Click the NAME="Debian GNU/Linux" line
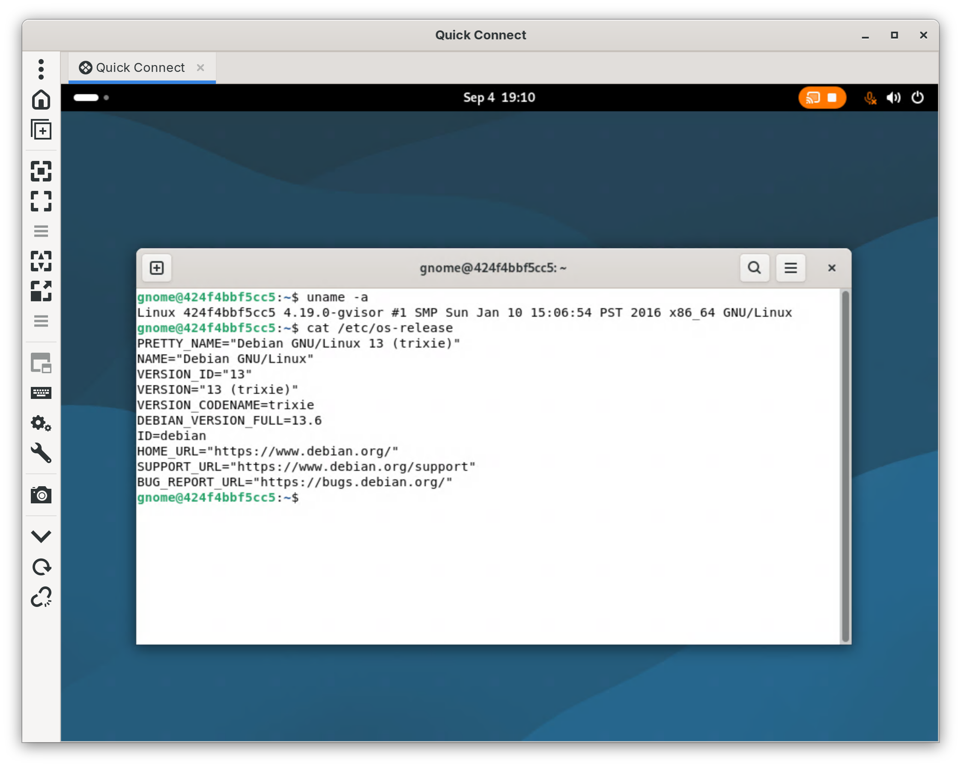This screenshot has width=961, height=767. click(225, 359)
